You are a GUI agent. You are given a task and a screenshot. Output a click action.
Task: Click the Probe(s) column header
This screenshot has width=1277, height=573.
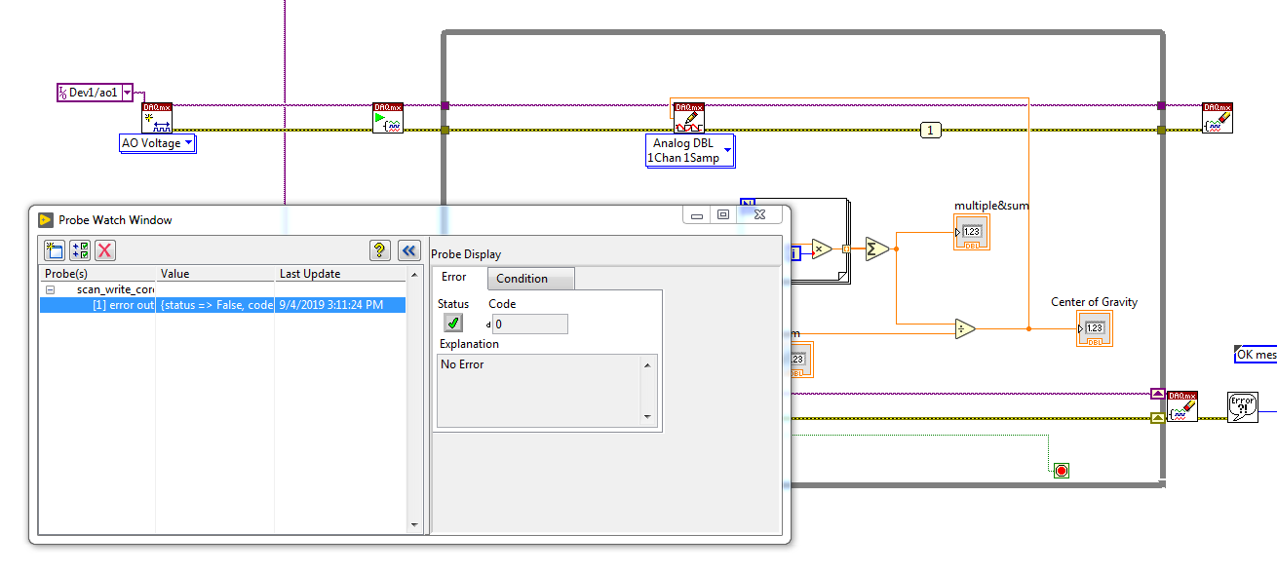[97, 274]
